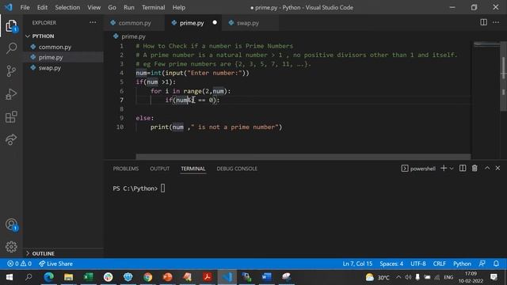The image size is (507, 285).
Task: Close the terminal panel
Action: tap(497, 168)
